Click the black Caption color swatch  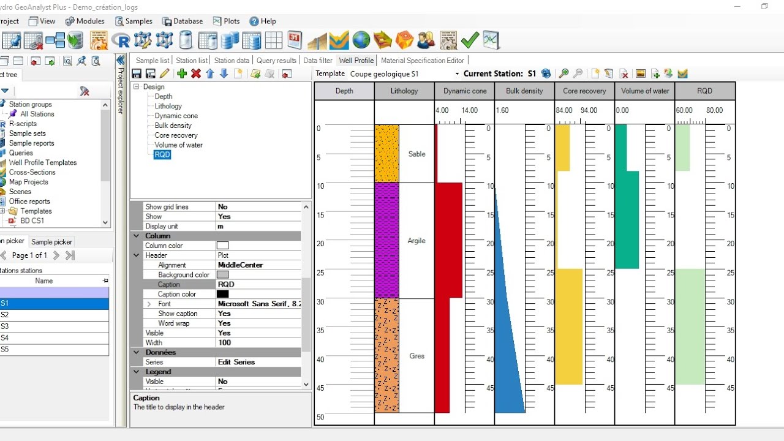(222, 295)
